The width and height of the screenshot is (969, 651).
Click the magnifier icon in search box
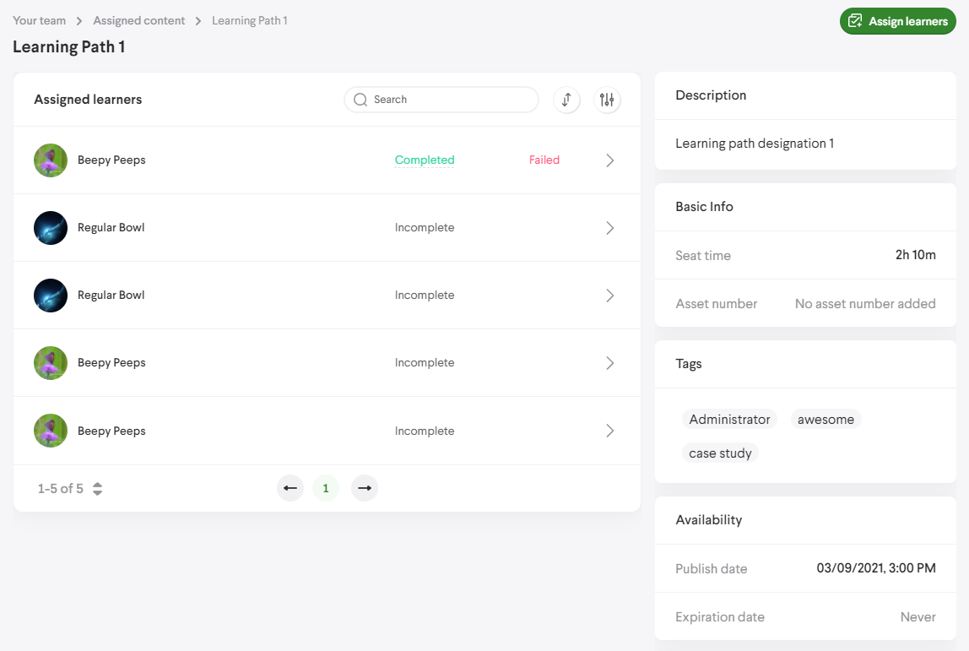[360, 100]
